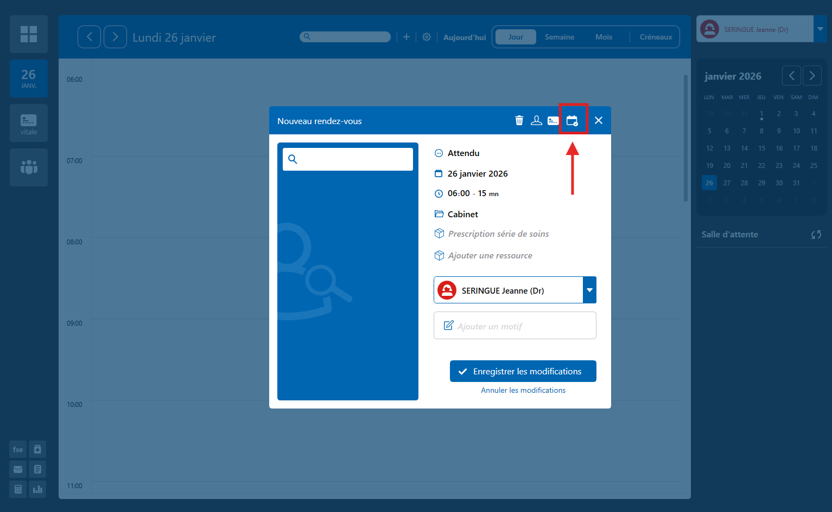The height and width of the screenshot is (512, 832).
Task: Click the carte vitale icon in dialog header
Action: point(553,120)
